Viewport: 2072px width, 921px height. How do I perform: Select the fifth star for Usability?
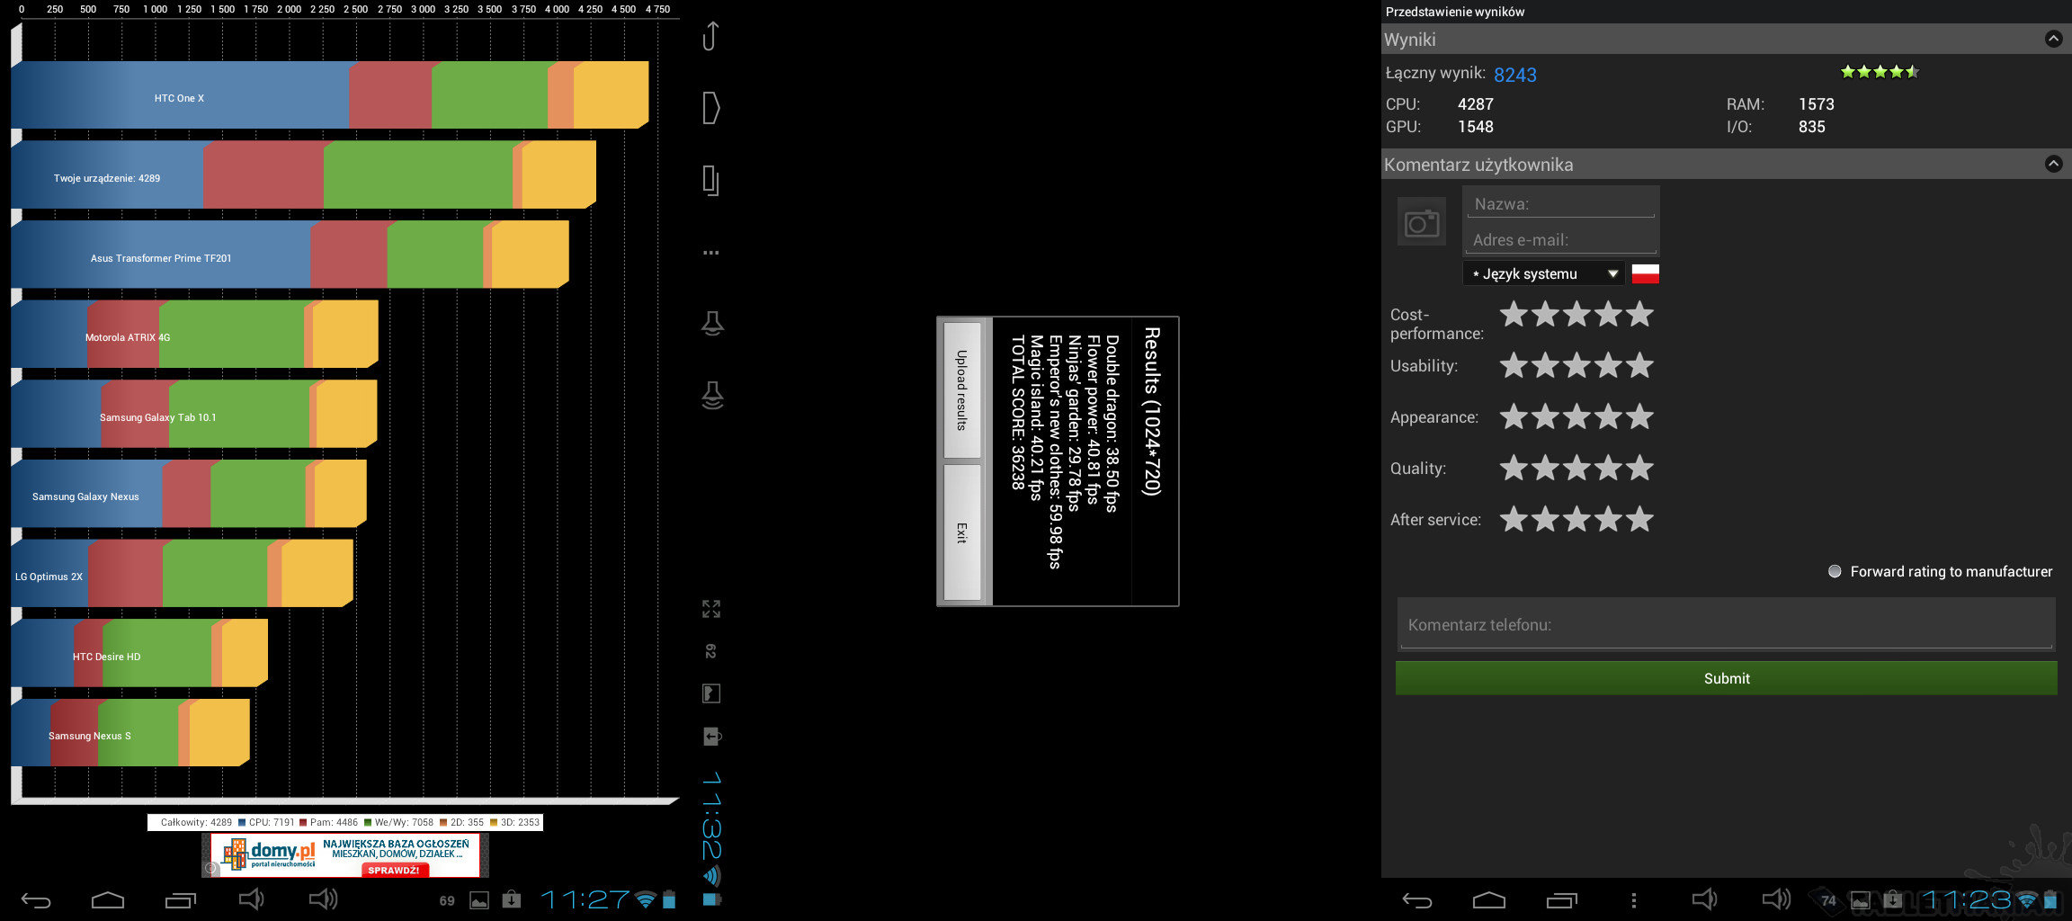1639,366
